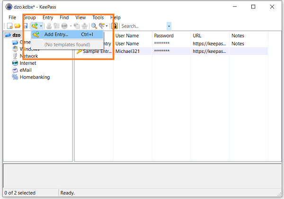Click the General group folder icon
This screenshot has width=284, height=199.
click(15, 42)
